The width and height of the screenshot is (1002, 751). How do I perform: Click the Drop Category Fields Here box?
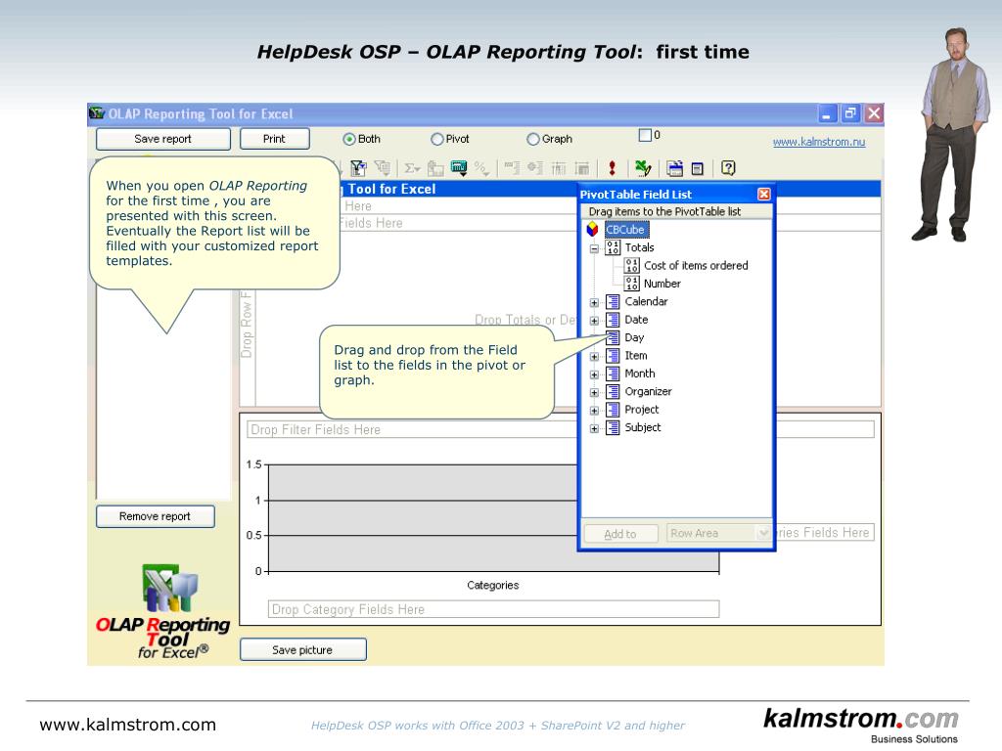tap(493, 609)
